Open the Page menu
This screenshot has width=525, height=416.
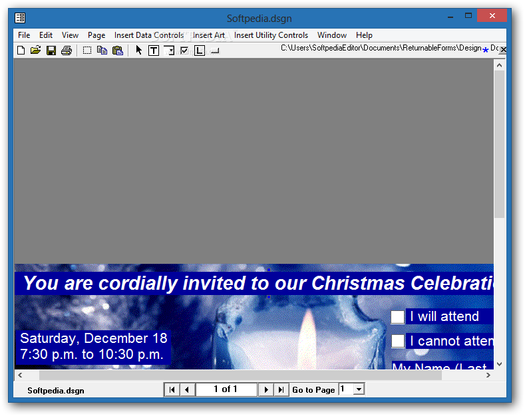pyautogui.click(x=96, y=35)
